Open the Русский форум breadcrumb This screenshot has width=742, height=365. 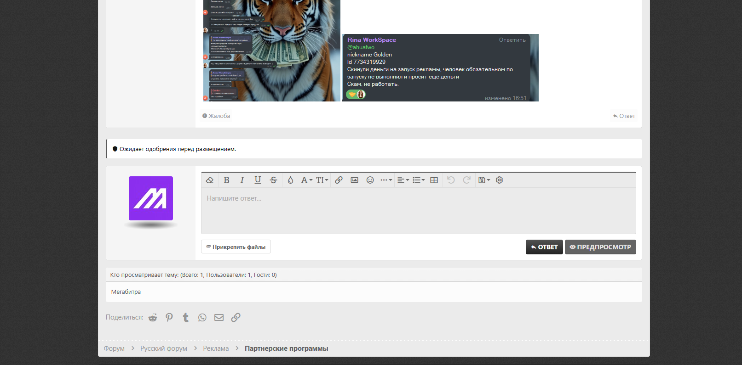(x=164, y=348)
